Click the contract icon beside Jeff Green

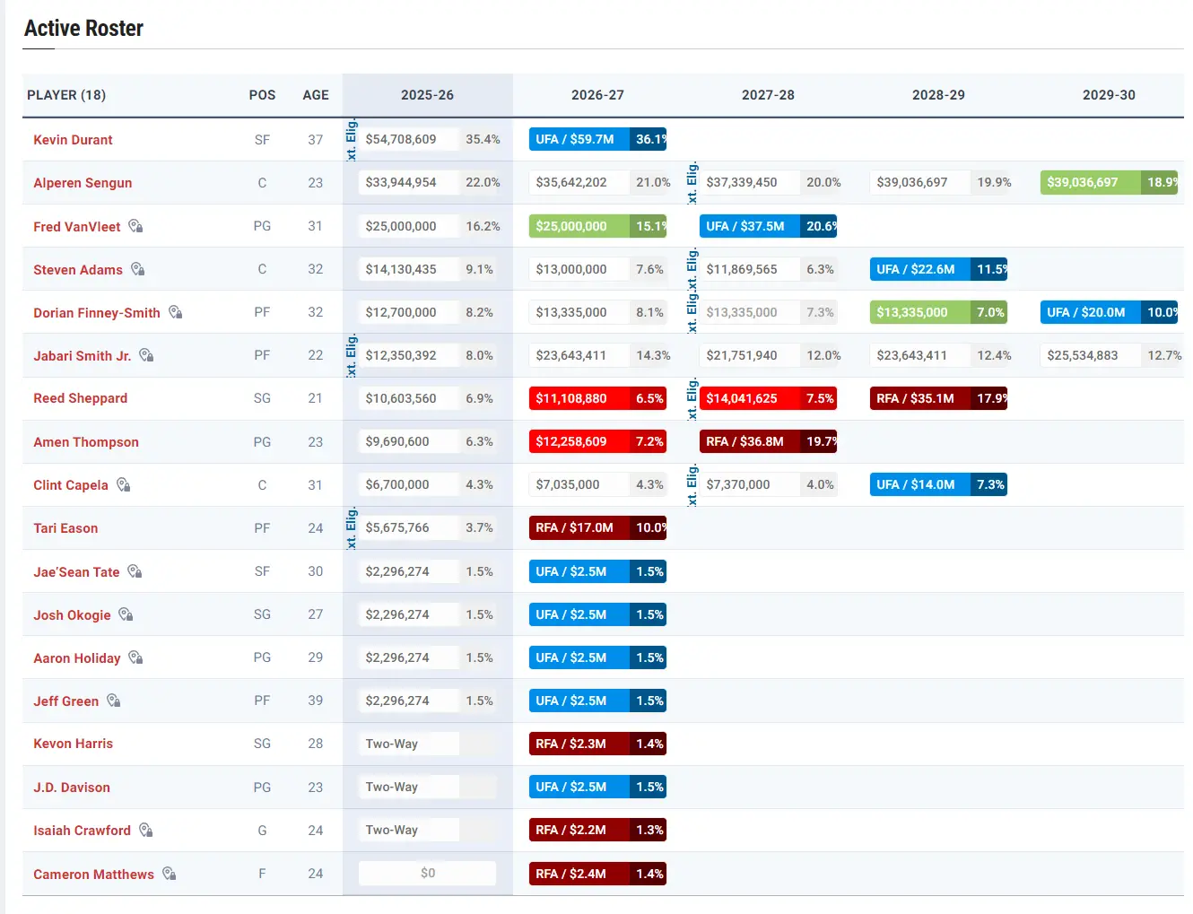click(114, 701)
